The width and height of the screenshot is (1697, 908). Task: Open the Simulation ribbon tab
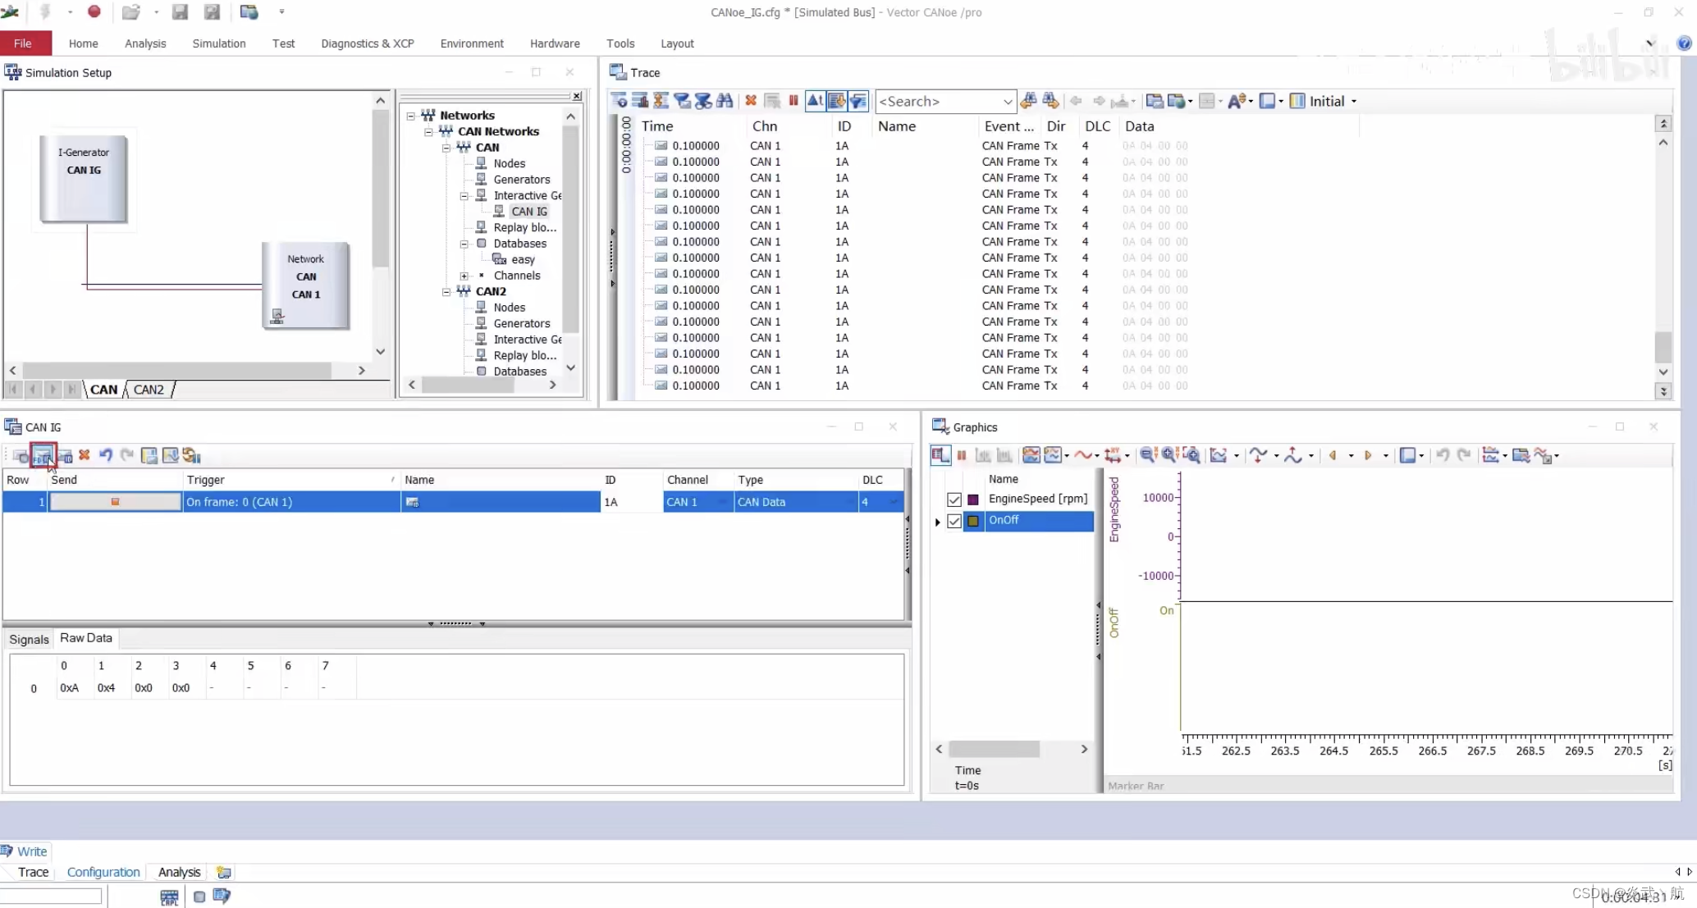point(218,43)
